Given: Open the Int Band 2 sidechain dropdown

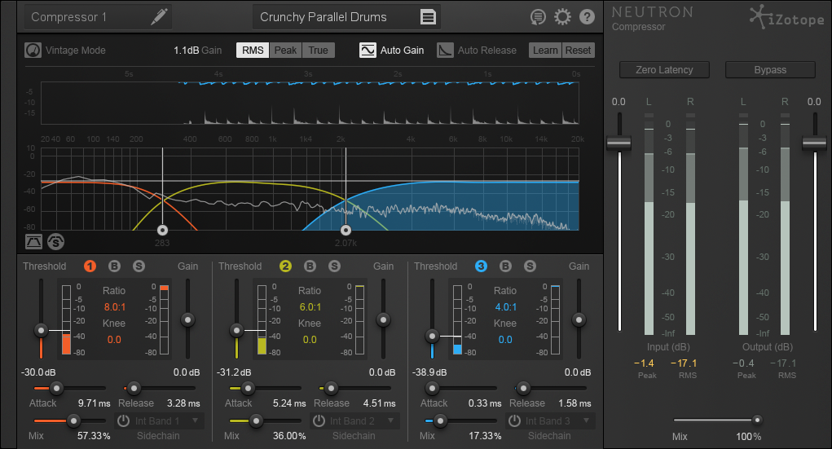Looking at the screenshot, I should click(391, 420).
